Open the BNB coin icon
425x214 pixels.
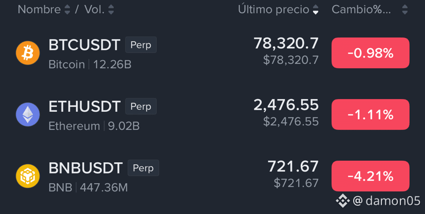coord(28,176)
